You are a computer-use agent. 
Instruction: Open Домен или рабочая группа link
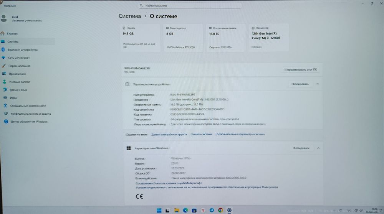(169, 134)
